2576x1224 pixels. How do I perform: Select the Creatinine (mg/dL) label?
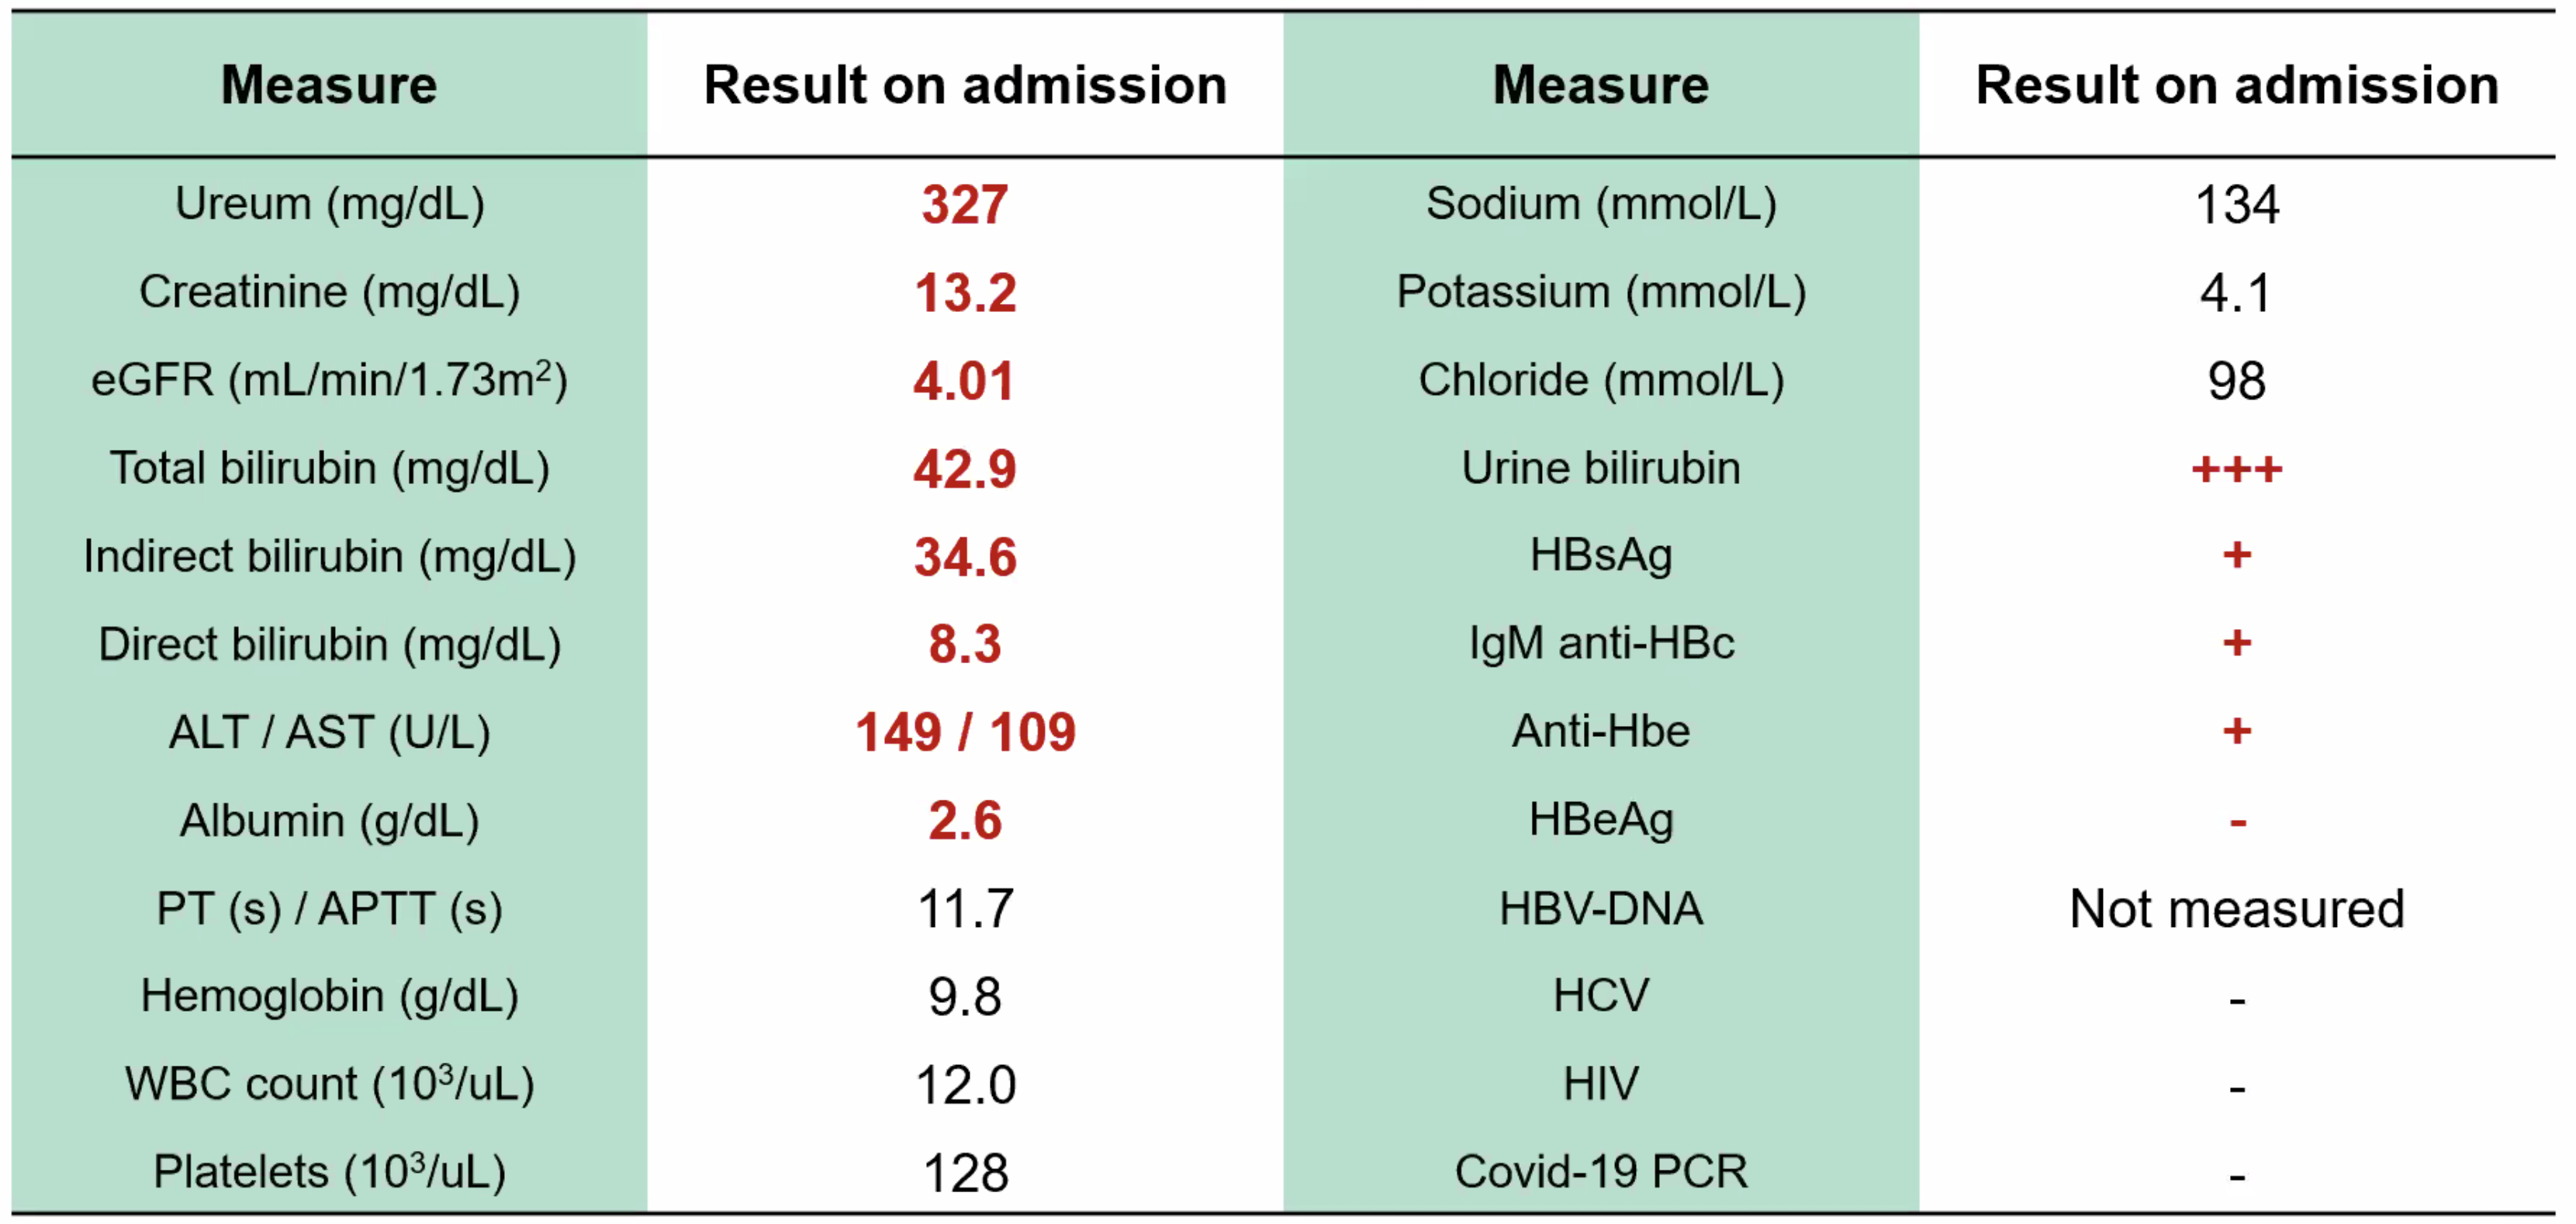(329, 292)
